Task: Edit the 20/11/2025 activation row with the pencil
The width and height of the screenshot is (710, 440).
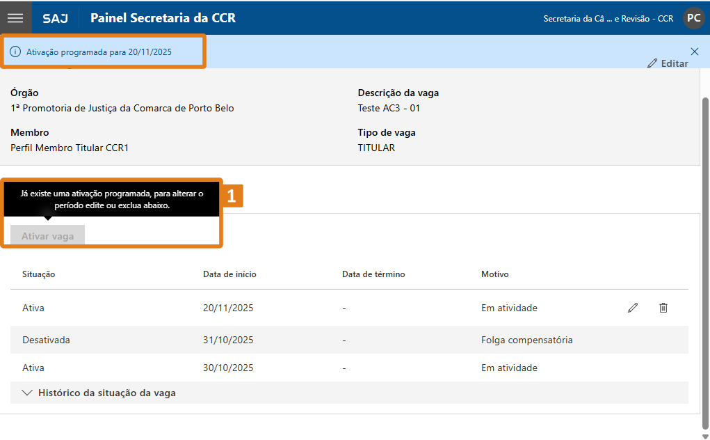Action: (x=632, y=308)
